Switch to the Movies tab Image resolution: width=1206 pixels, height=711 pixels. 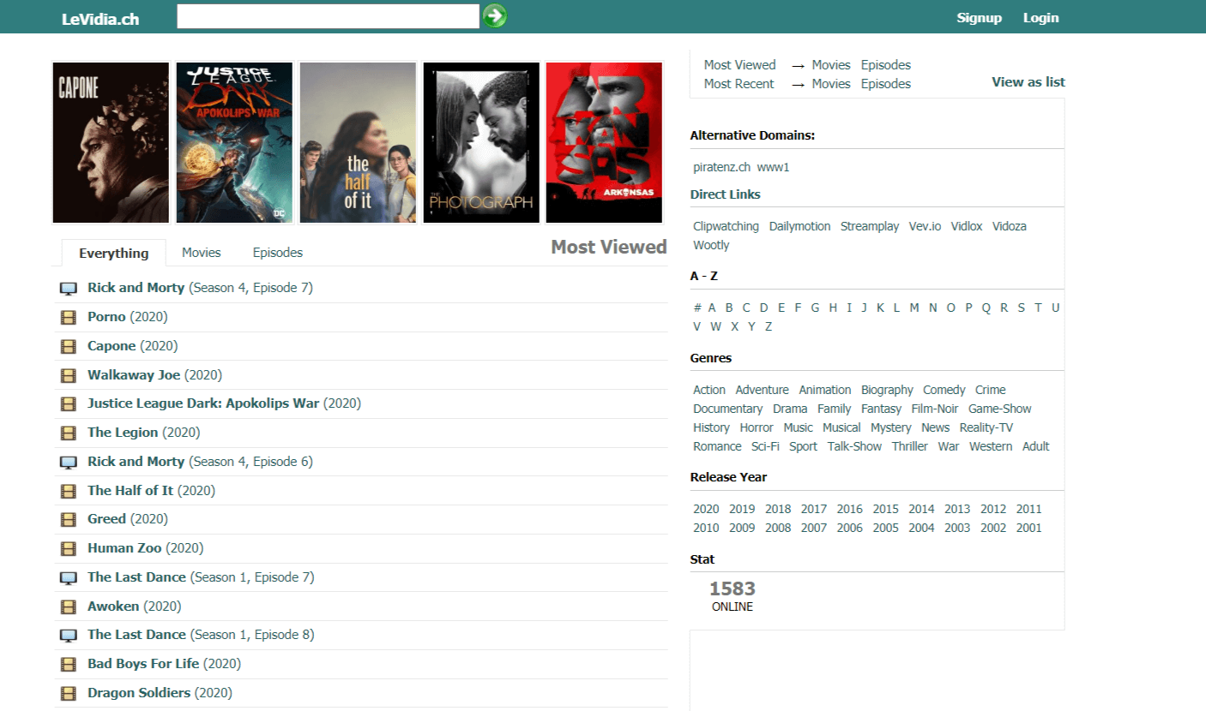(x=202, y=253)
